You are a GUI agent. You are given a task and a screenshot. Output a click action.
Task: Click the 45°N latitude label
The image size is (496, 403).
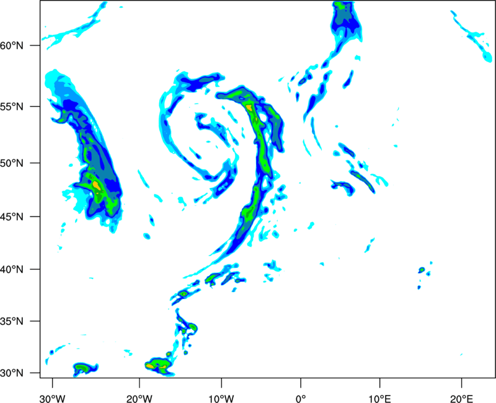(x=12, y=216)
